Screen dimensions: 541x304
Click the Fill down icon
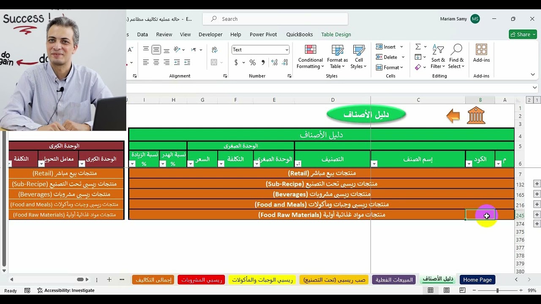418,57
